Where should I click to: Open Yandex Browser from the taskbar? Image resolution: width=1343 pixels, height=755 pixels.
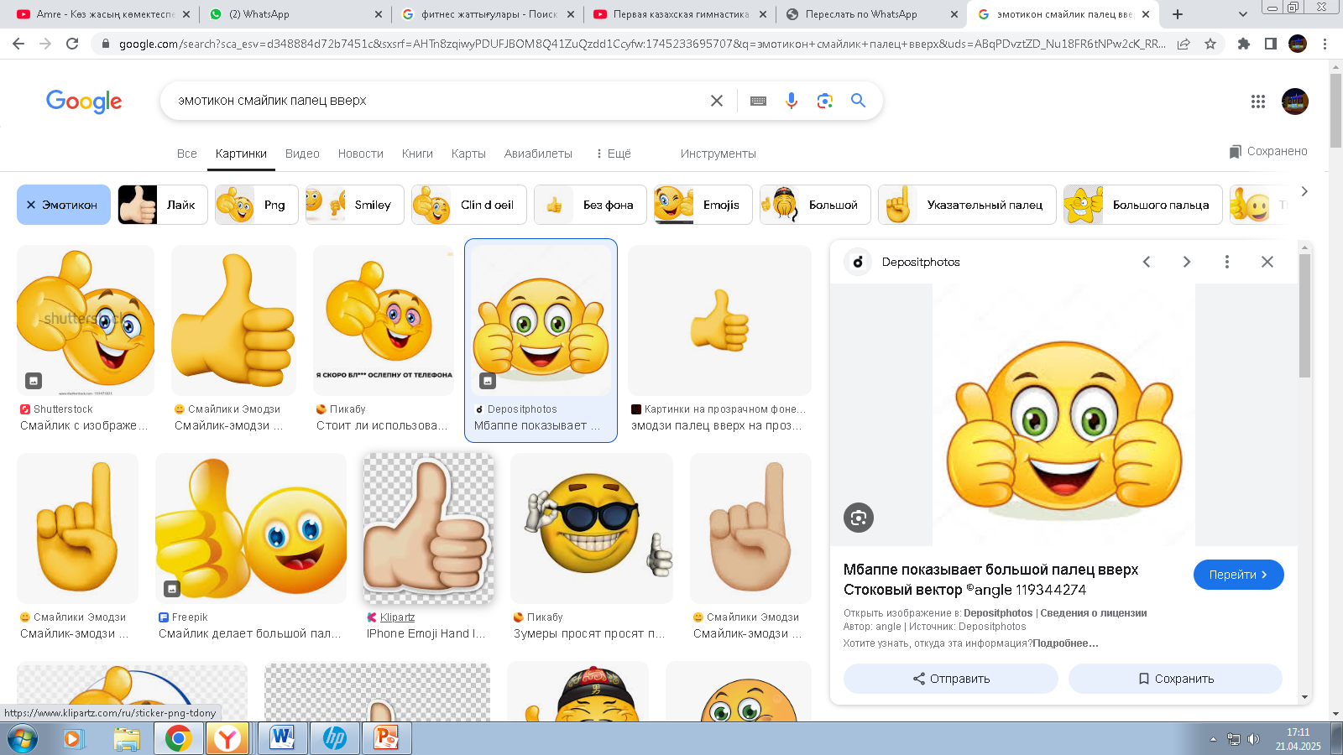pyautogui.click(x=227, y=738)
